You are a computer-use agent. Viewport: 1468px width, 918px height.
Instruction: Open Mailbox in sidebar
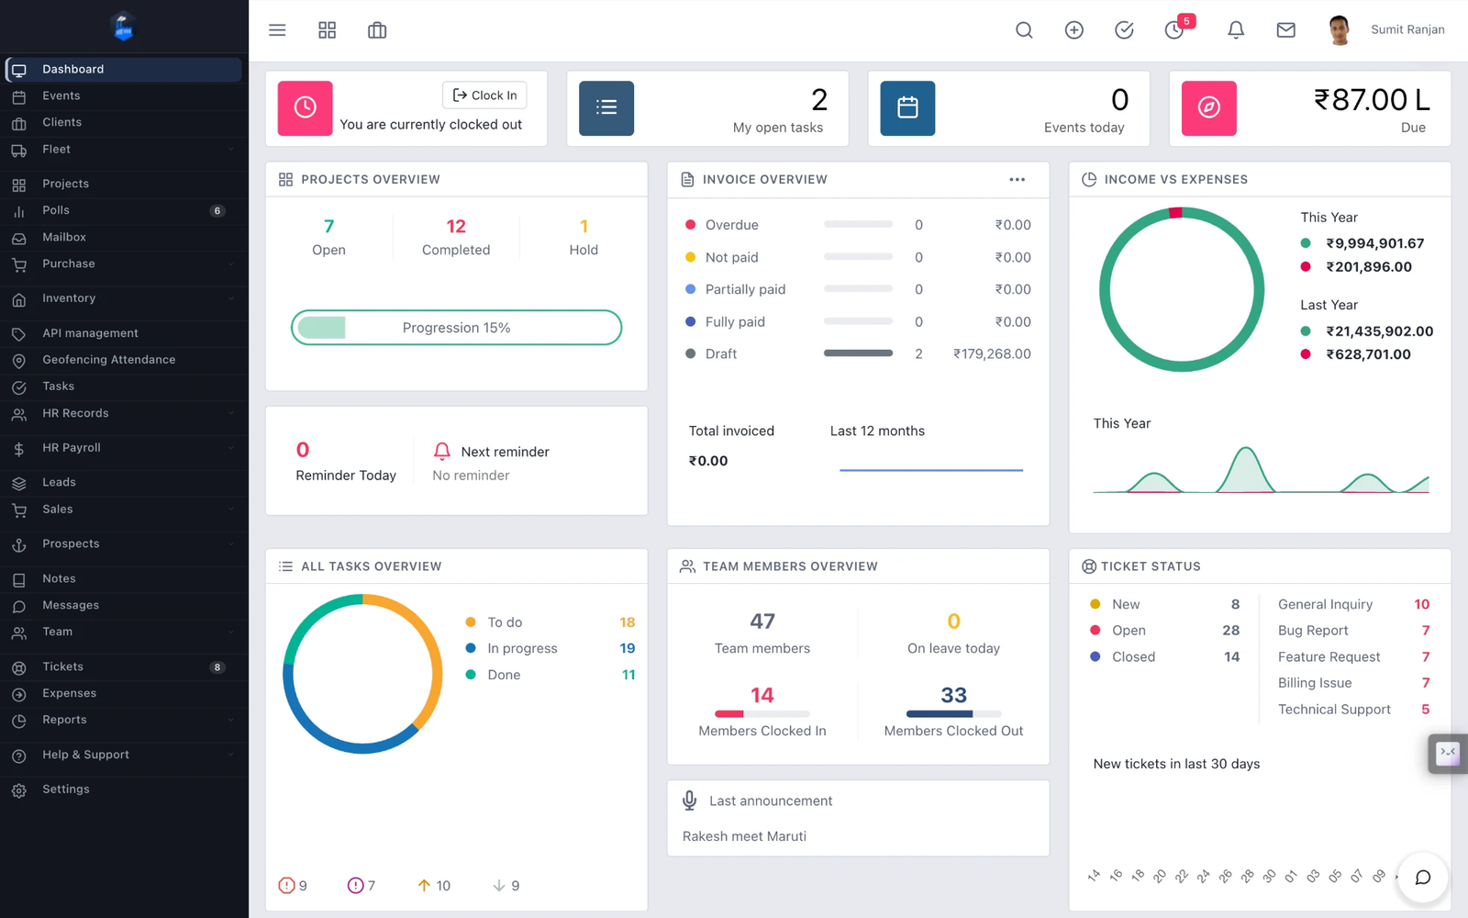pos(124,238)
